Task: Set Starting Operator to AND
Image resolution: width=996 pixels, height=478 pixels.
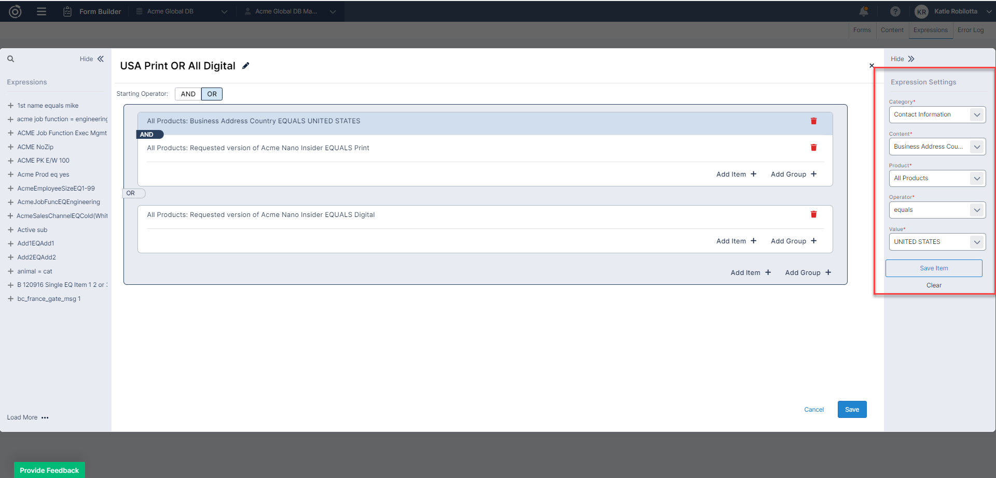Action: tap(188, 94)
